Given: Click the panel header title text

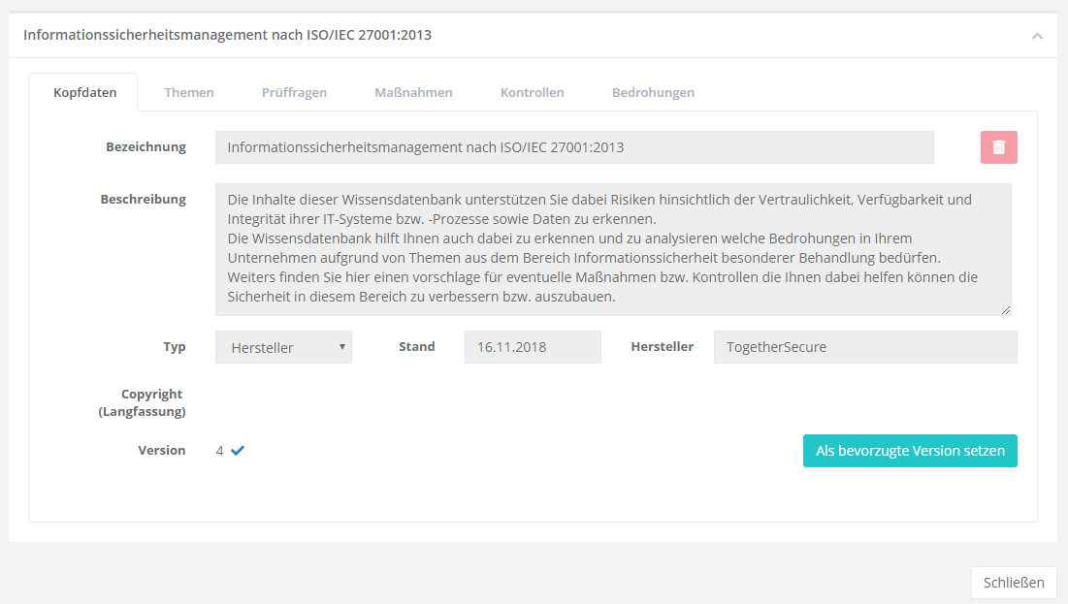Looking at the screenshot, I should pos(227,35).
